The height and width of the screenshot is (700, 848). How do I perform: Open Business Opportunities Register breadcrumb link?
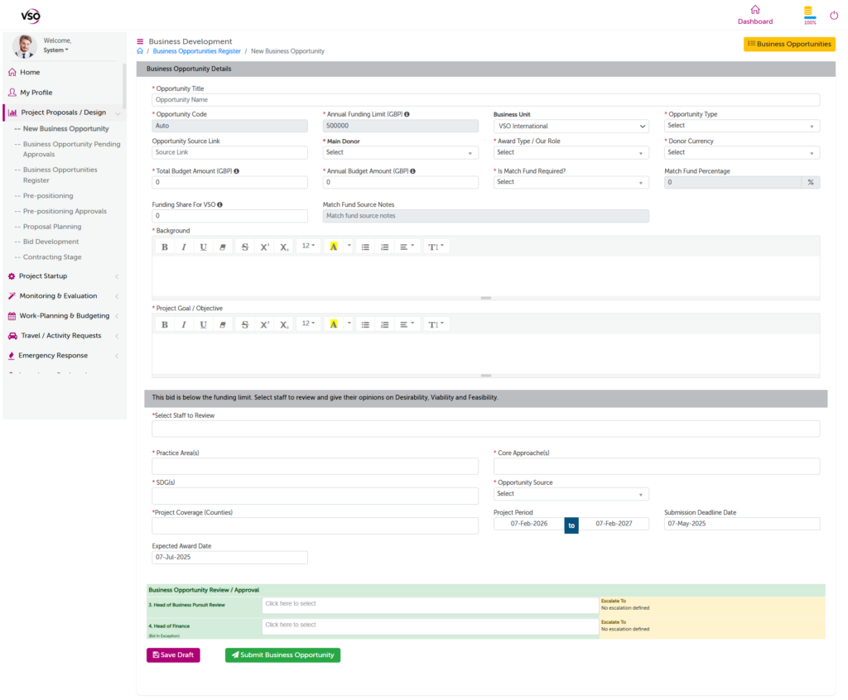click(196, 51)
